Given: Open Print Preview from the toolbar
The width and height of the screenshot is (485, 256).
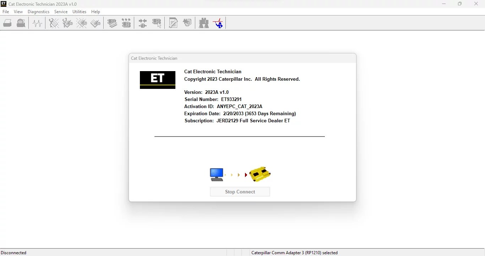Looking at the screenshot, I should [x=21, y=23].
